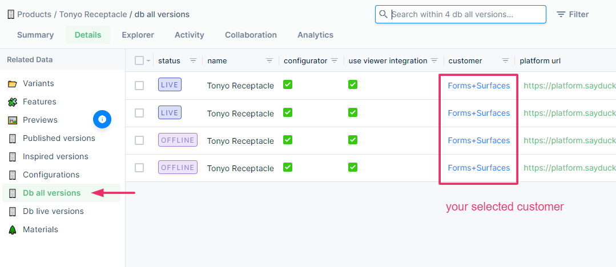The height and width of the screenshot is (267, 616).
Task: Open the name column filter menu
Action: click(x=269, y=60)
